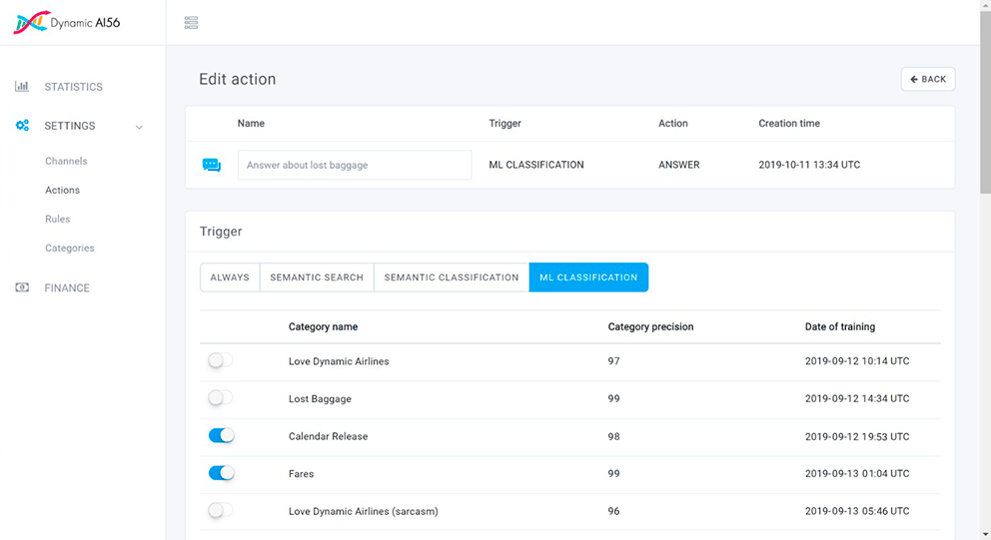Click the Finance money icon
This screenshot has width=991, height=540.
click(x=22, y=287)
